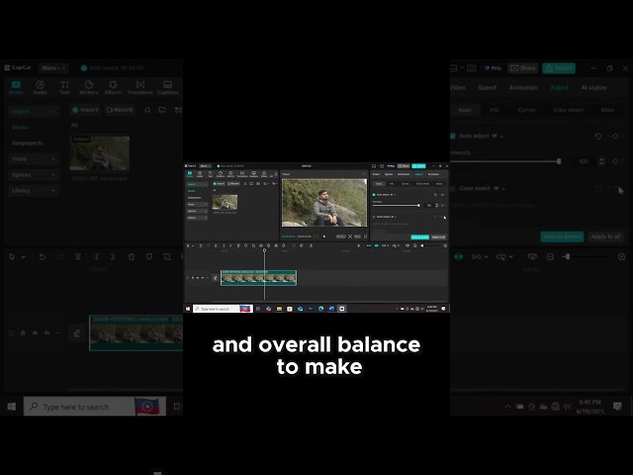Select Subprojects in small window's sidebar
Viewport: 633px width, 475px height.
click(194, 198)
